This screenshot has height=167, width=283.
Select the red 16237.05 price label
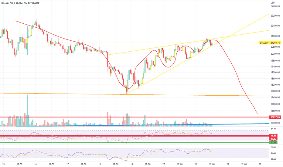pyautogui.click(x=275, y=117)
